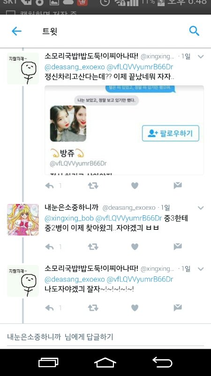Viewport: 211px width, 376px height.
Task: Expand options chevron on first tweet
Action: 201,56
